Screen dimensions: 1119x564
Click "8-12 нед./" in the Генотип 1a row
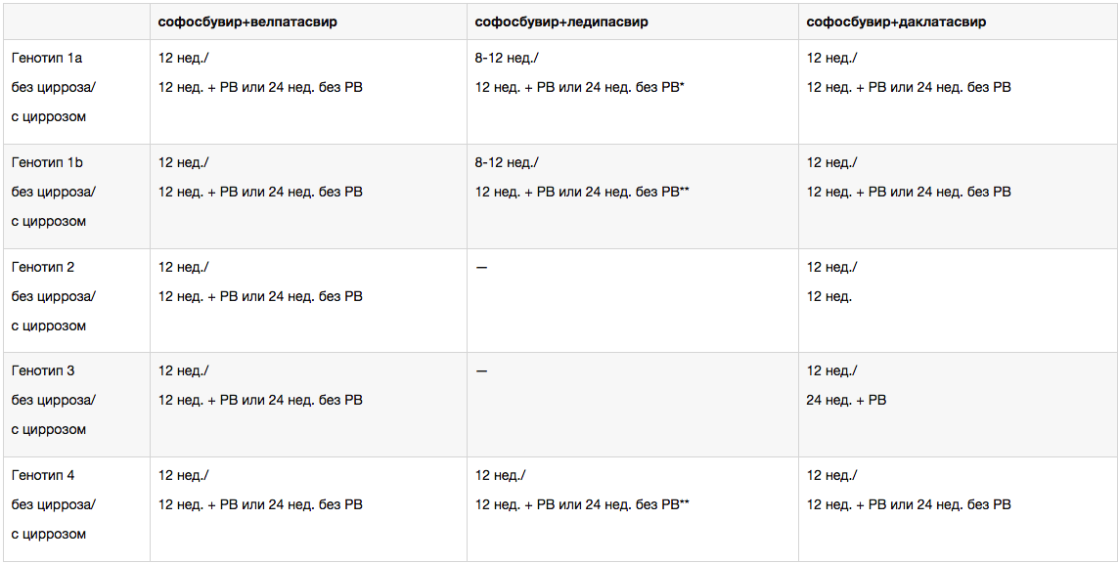507,59
